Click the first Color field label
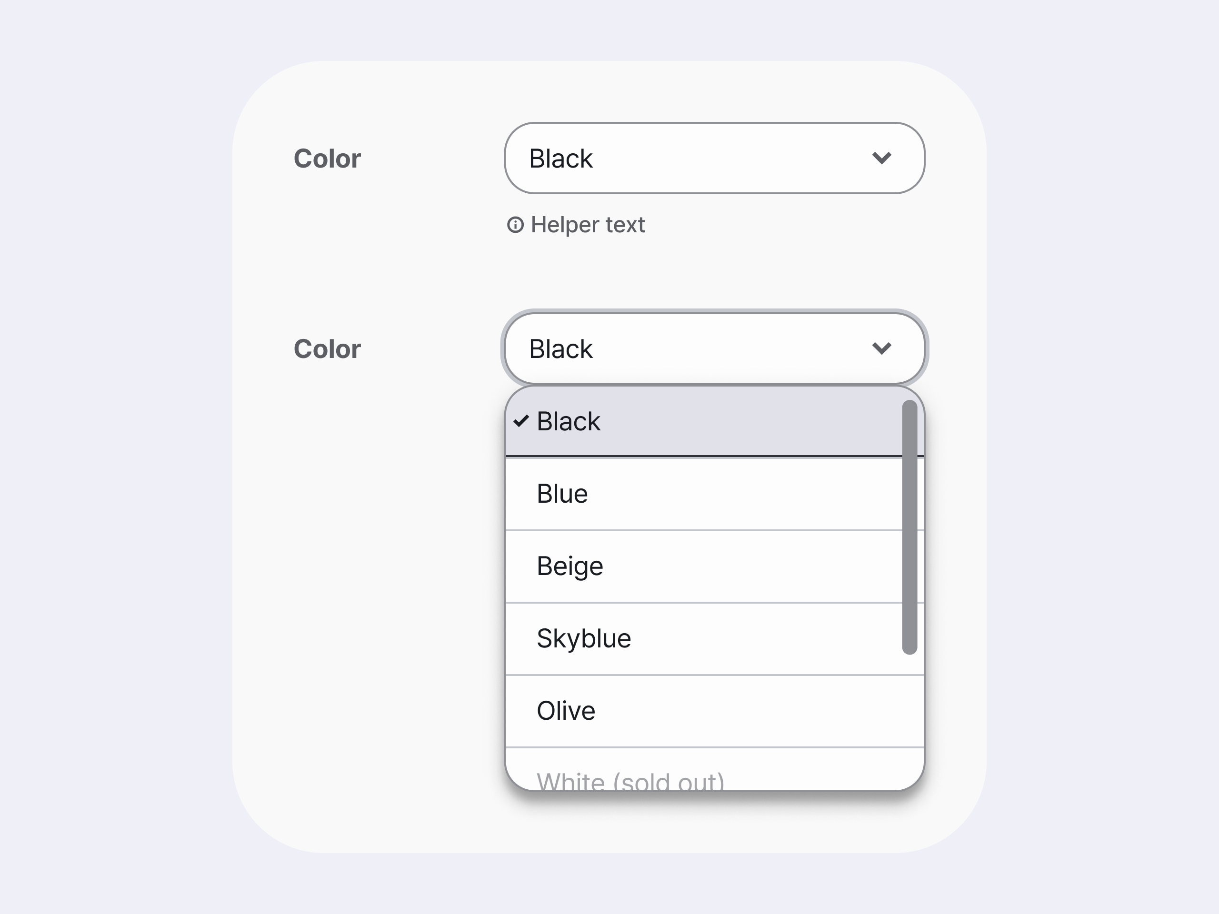The height and width of the screenshot is (914, 1219). click(x=327, y=159)
